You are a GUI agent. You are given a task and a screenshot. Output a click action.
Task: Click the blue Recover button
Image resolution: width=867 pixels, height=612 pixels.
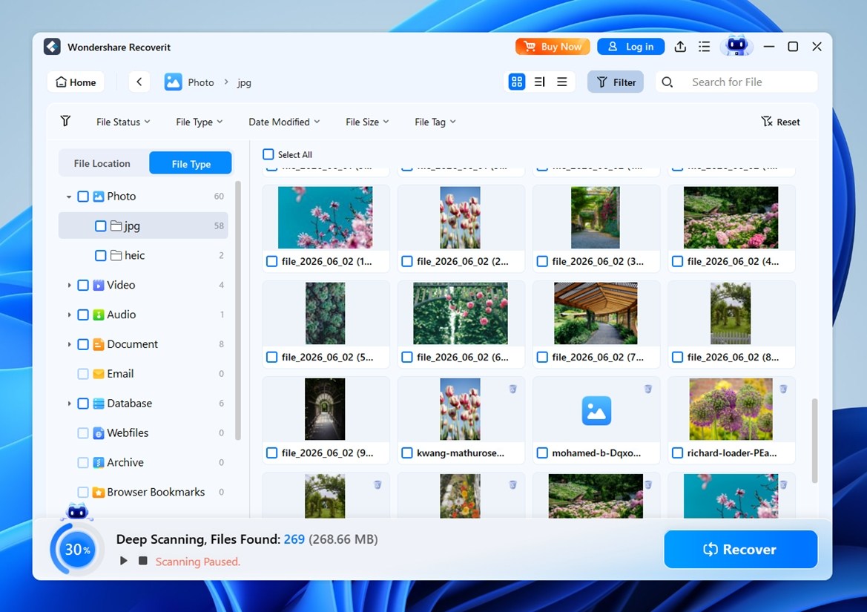point(739,549)
